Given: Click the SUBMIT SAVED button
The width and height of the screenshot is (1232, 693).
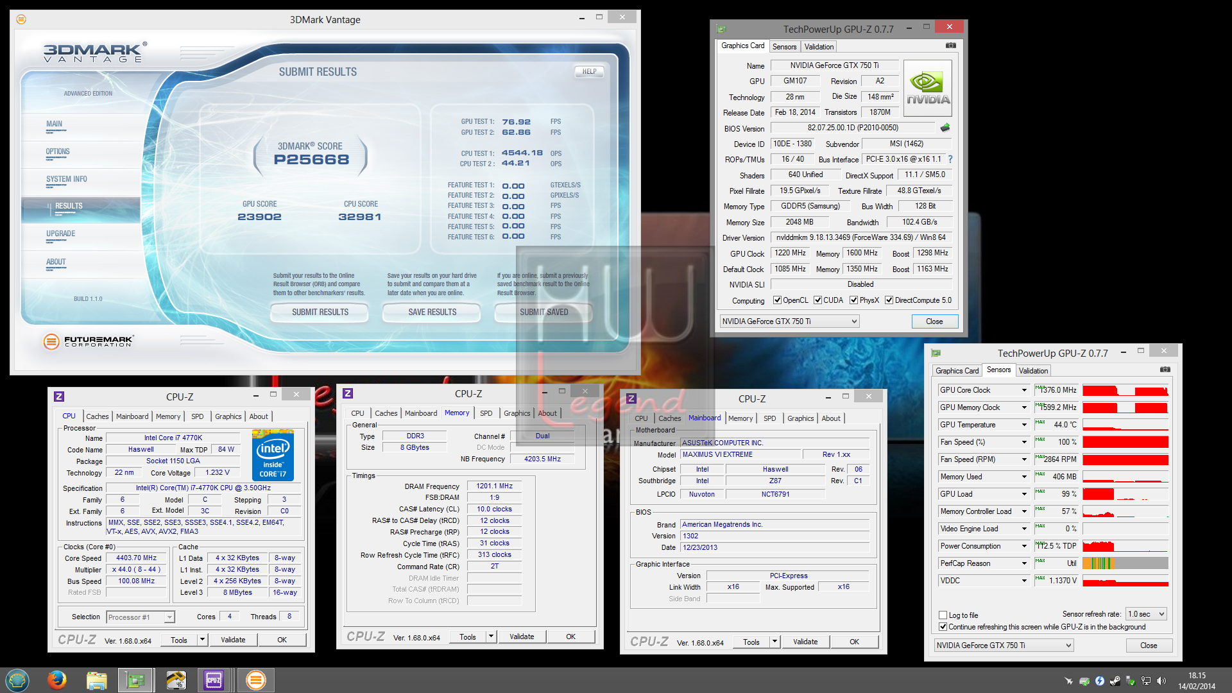Looking at the screenshot, I should 544,312.
